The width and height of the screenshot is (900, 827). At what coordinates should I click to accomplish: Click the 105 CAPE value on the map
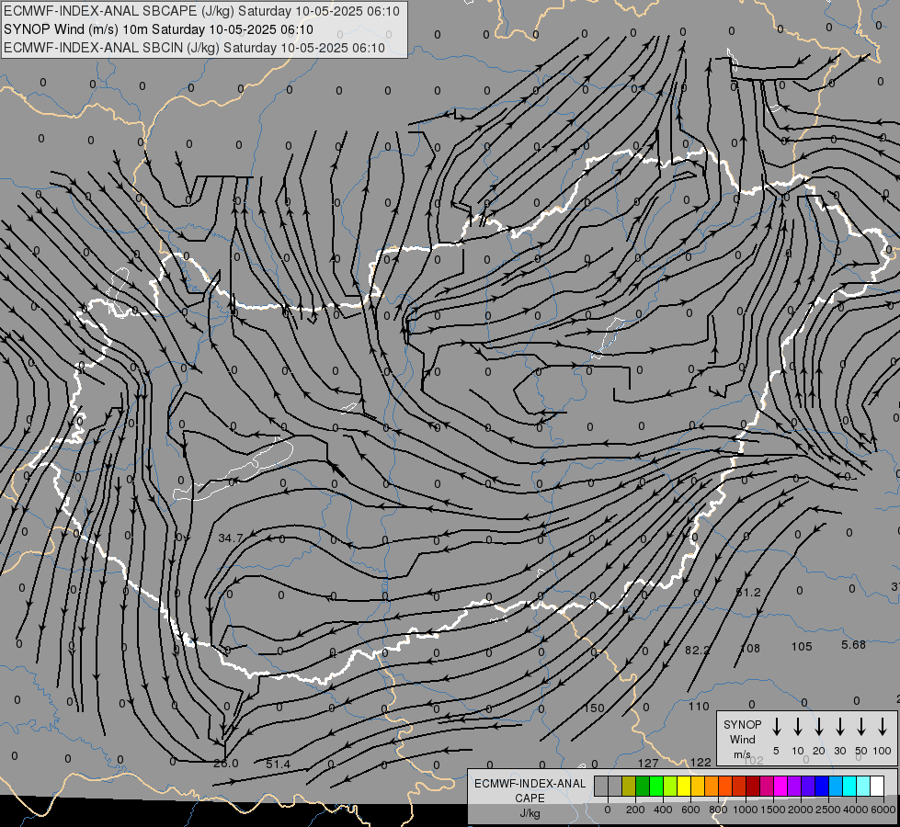point(802,647)
